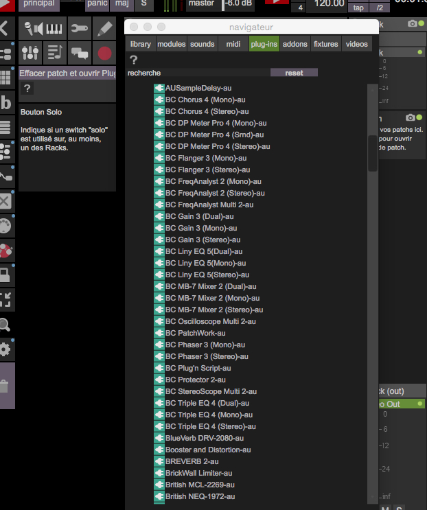Select BC Protector 2-au
Viewport: 427px width, 510px height.
tap(196, 380)
